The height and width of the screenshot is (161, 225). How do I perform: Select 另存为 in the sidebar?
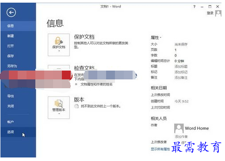tap(18, 66)
